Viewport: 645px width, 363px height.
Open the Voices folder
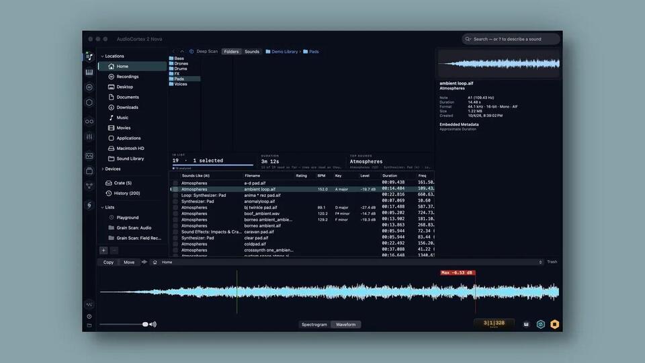coord(178,84)
